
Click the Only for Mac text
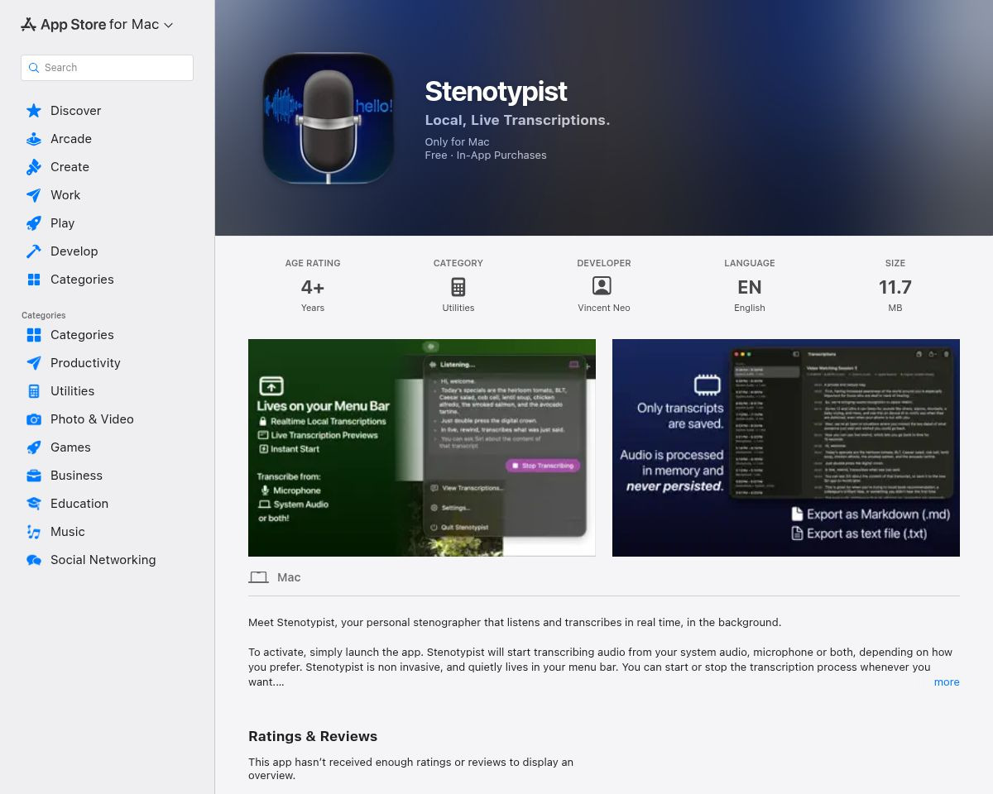click(x=457, y=142)
